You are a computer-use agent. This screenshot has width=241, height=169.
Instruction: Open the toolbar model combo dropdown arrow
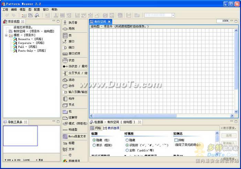coord(173,15)
